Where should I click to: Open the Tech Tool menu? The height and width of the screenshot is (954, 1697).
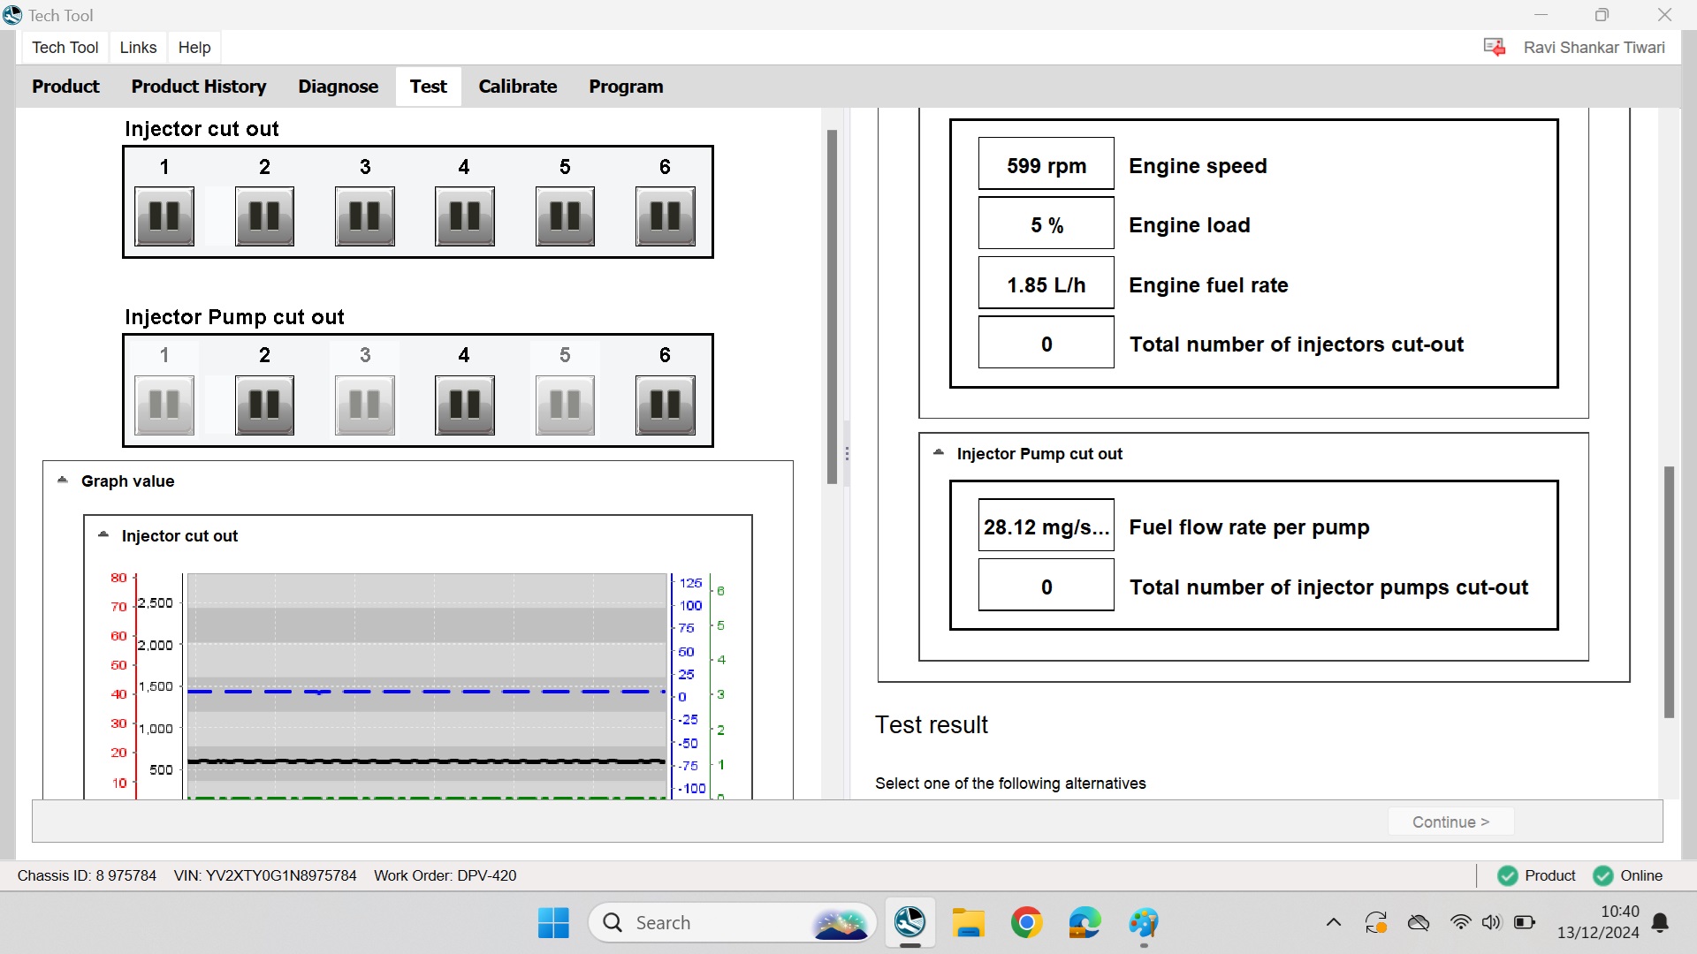point(65,48)
